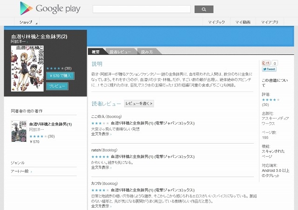
Task: Switch to the 読み方 tab
Action: coord(147,52)
